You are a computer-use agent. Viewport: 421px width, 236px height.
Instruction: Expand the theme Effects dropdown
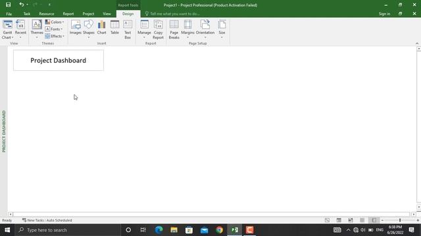point(55,36)
